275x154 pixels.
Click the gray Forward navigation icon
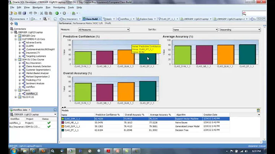[65, 13]
